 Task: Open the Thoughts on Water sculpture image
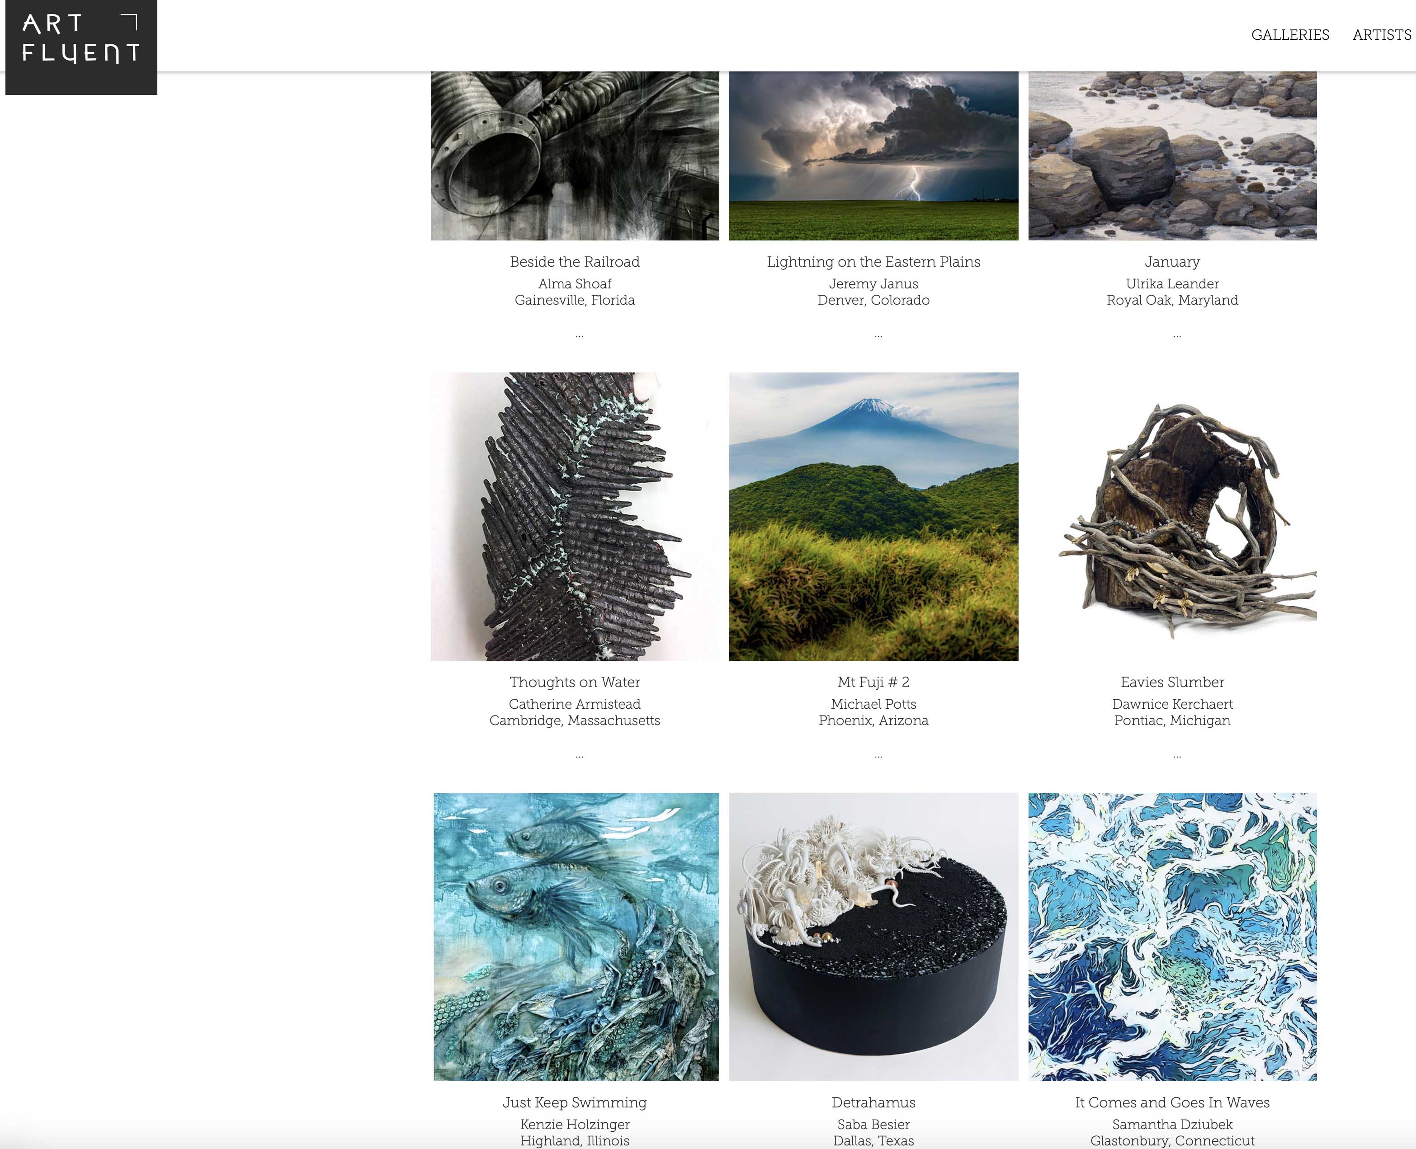(575, 516)
